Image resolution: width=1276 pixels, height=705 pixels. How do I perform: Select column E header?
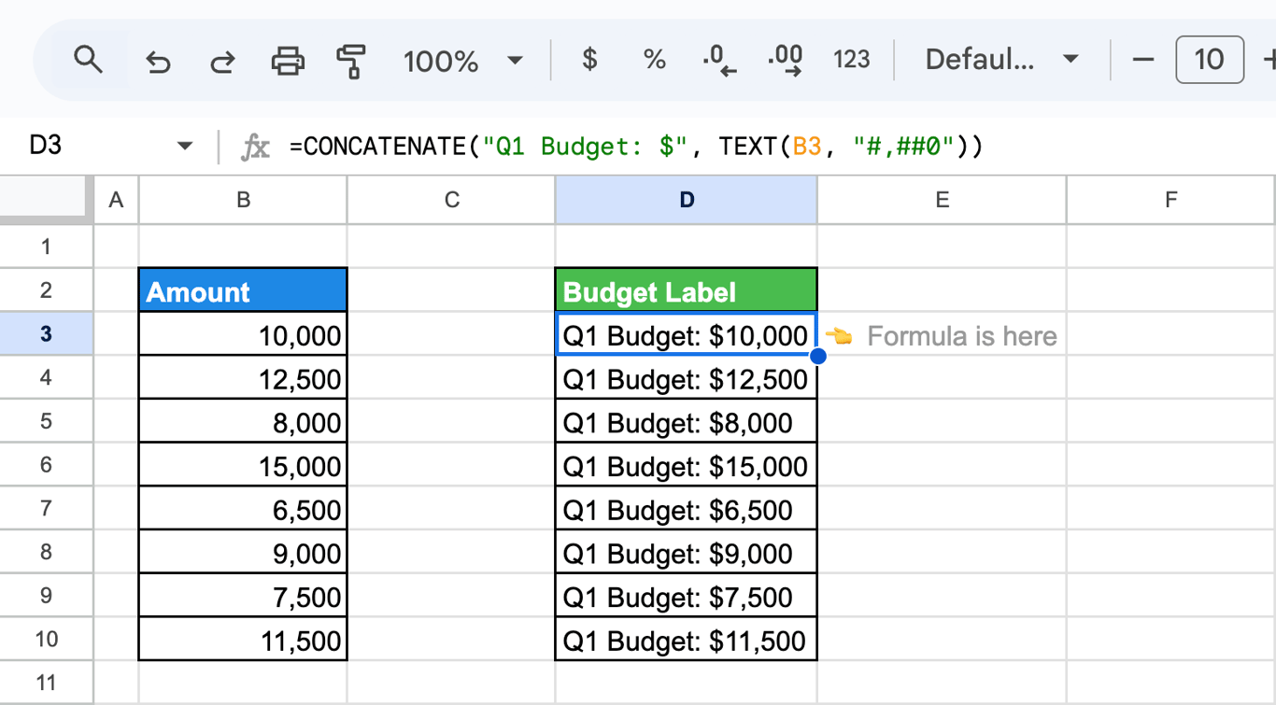(x=942, y=200)
